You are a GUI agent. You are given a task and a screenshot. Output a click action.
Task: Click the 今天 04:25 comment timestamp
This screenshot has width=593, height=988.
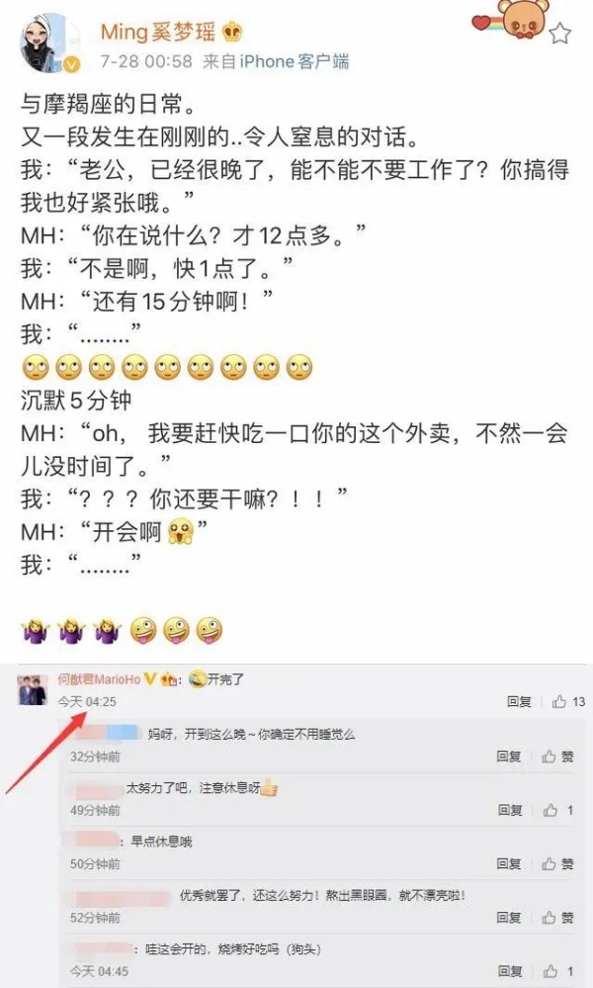coord(87,701)
